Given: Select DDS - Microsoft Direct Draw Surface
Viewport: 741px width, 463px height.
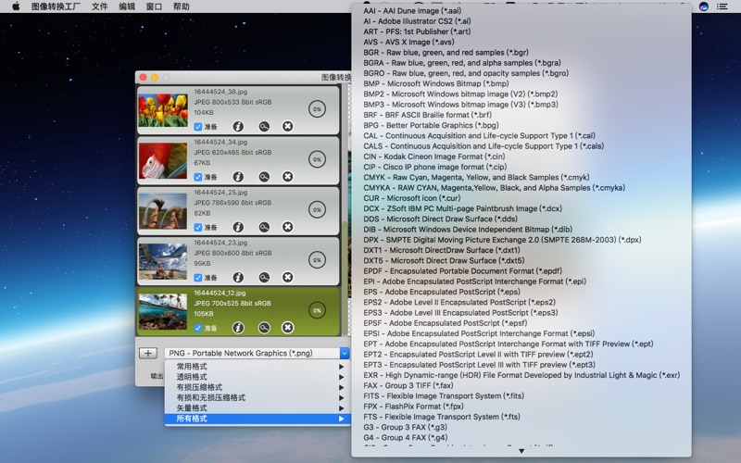Looking at the screenshot, I should click(x=441, y=219).
